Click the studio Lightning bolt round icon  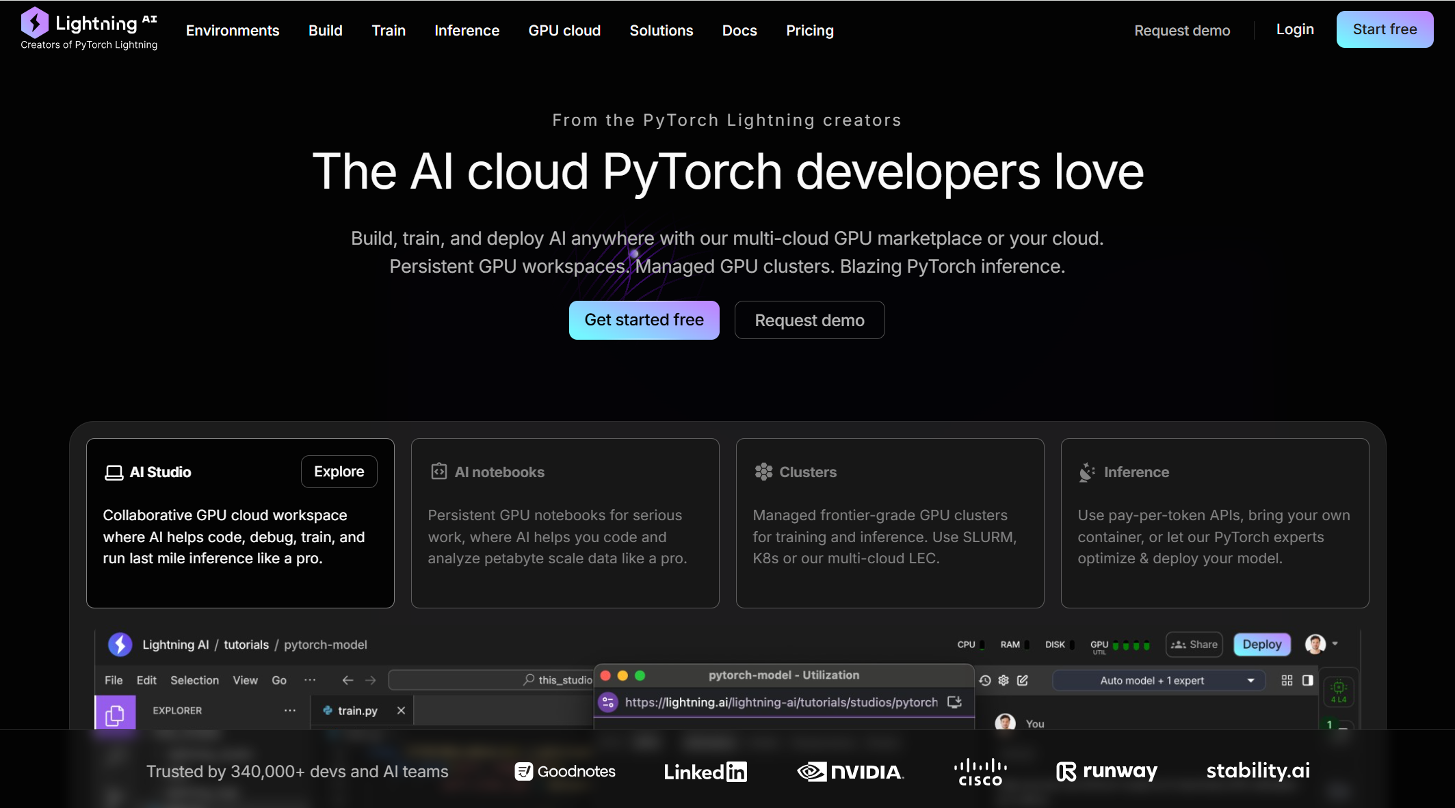point(120,644)
